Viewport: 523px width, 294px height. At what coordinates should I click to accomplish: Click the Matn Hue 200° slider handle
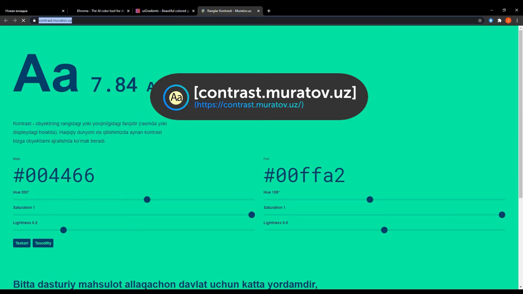147,200
